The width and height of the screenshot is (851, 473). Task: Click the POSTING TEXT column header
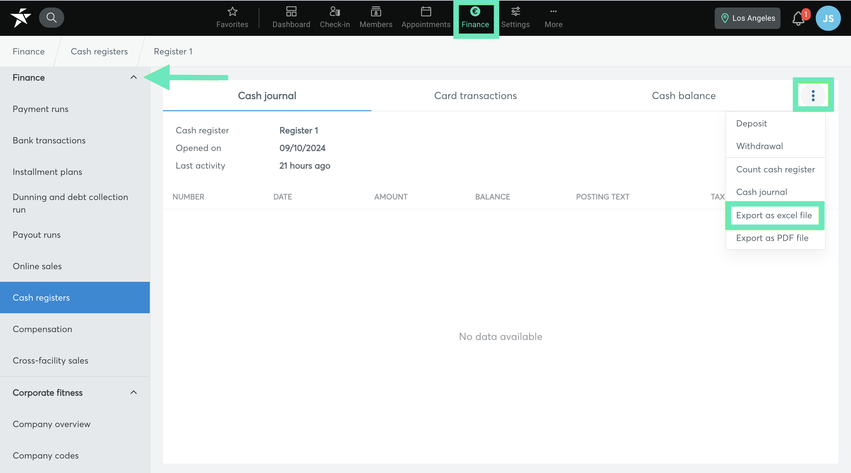(x=603, y=197)
